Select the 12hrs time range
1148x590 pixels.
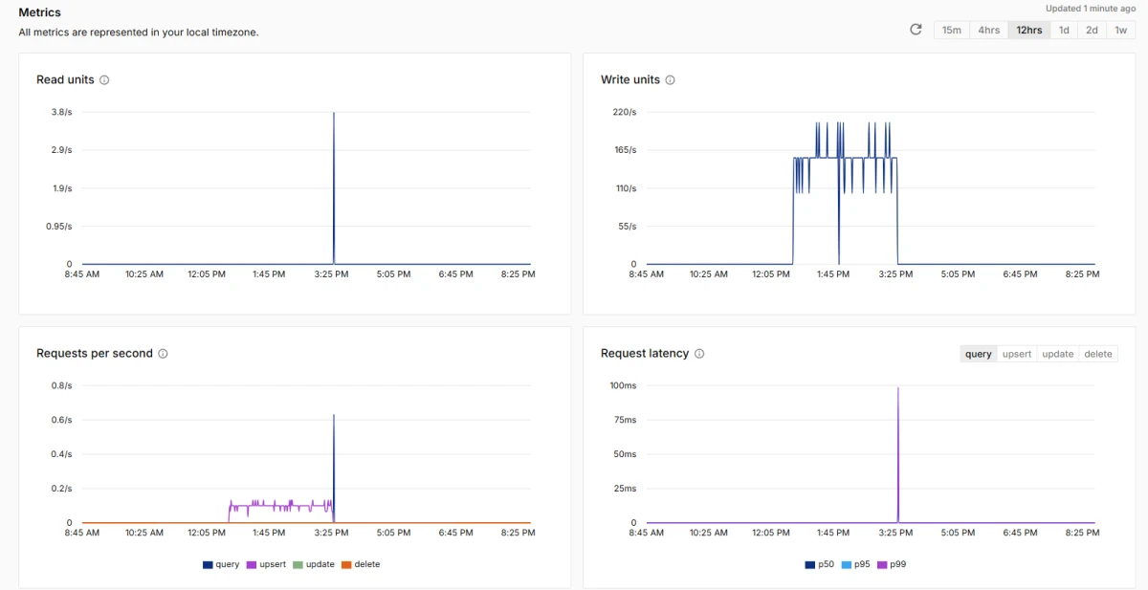click(x=1029, y=30)
